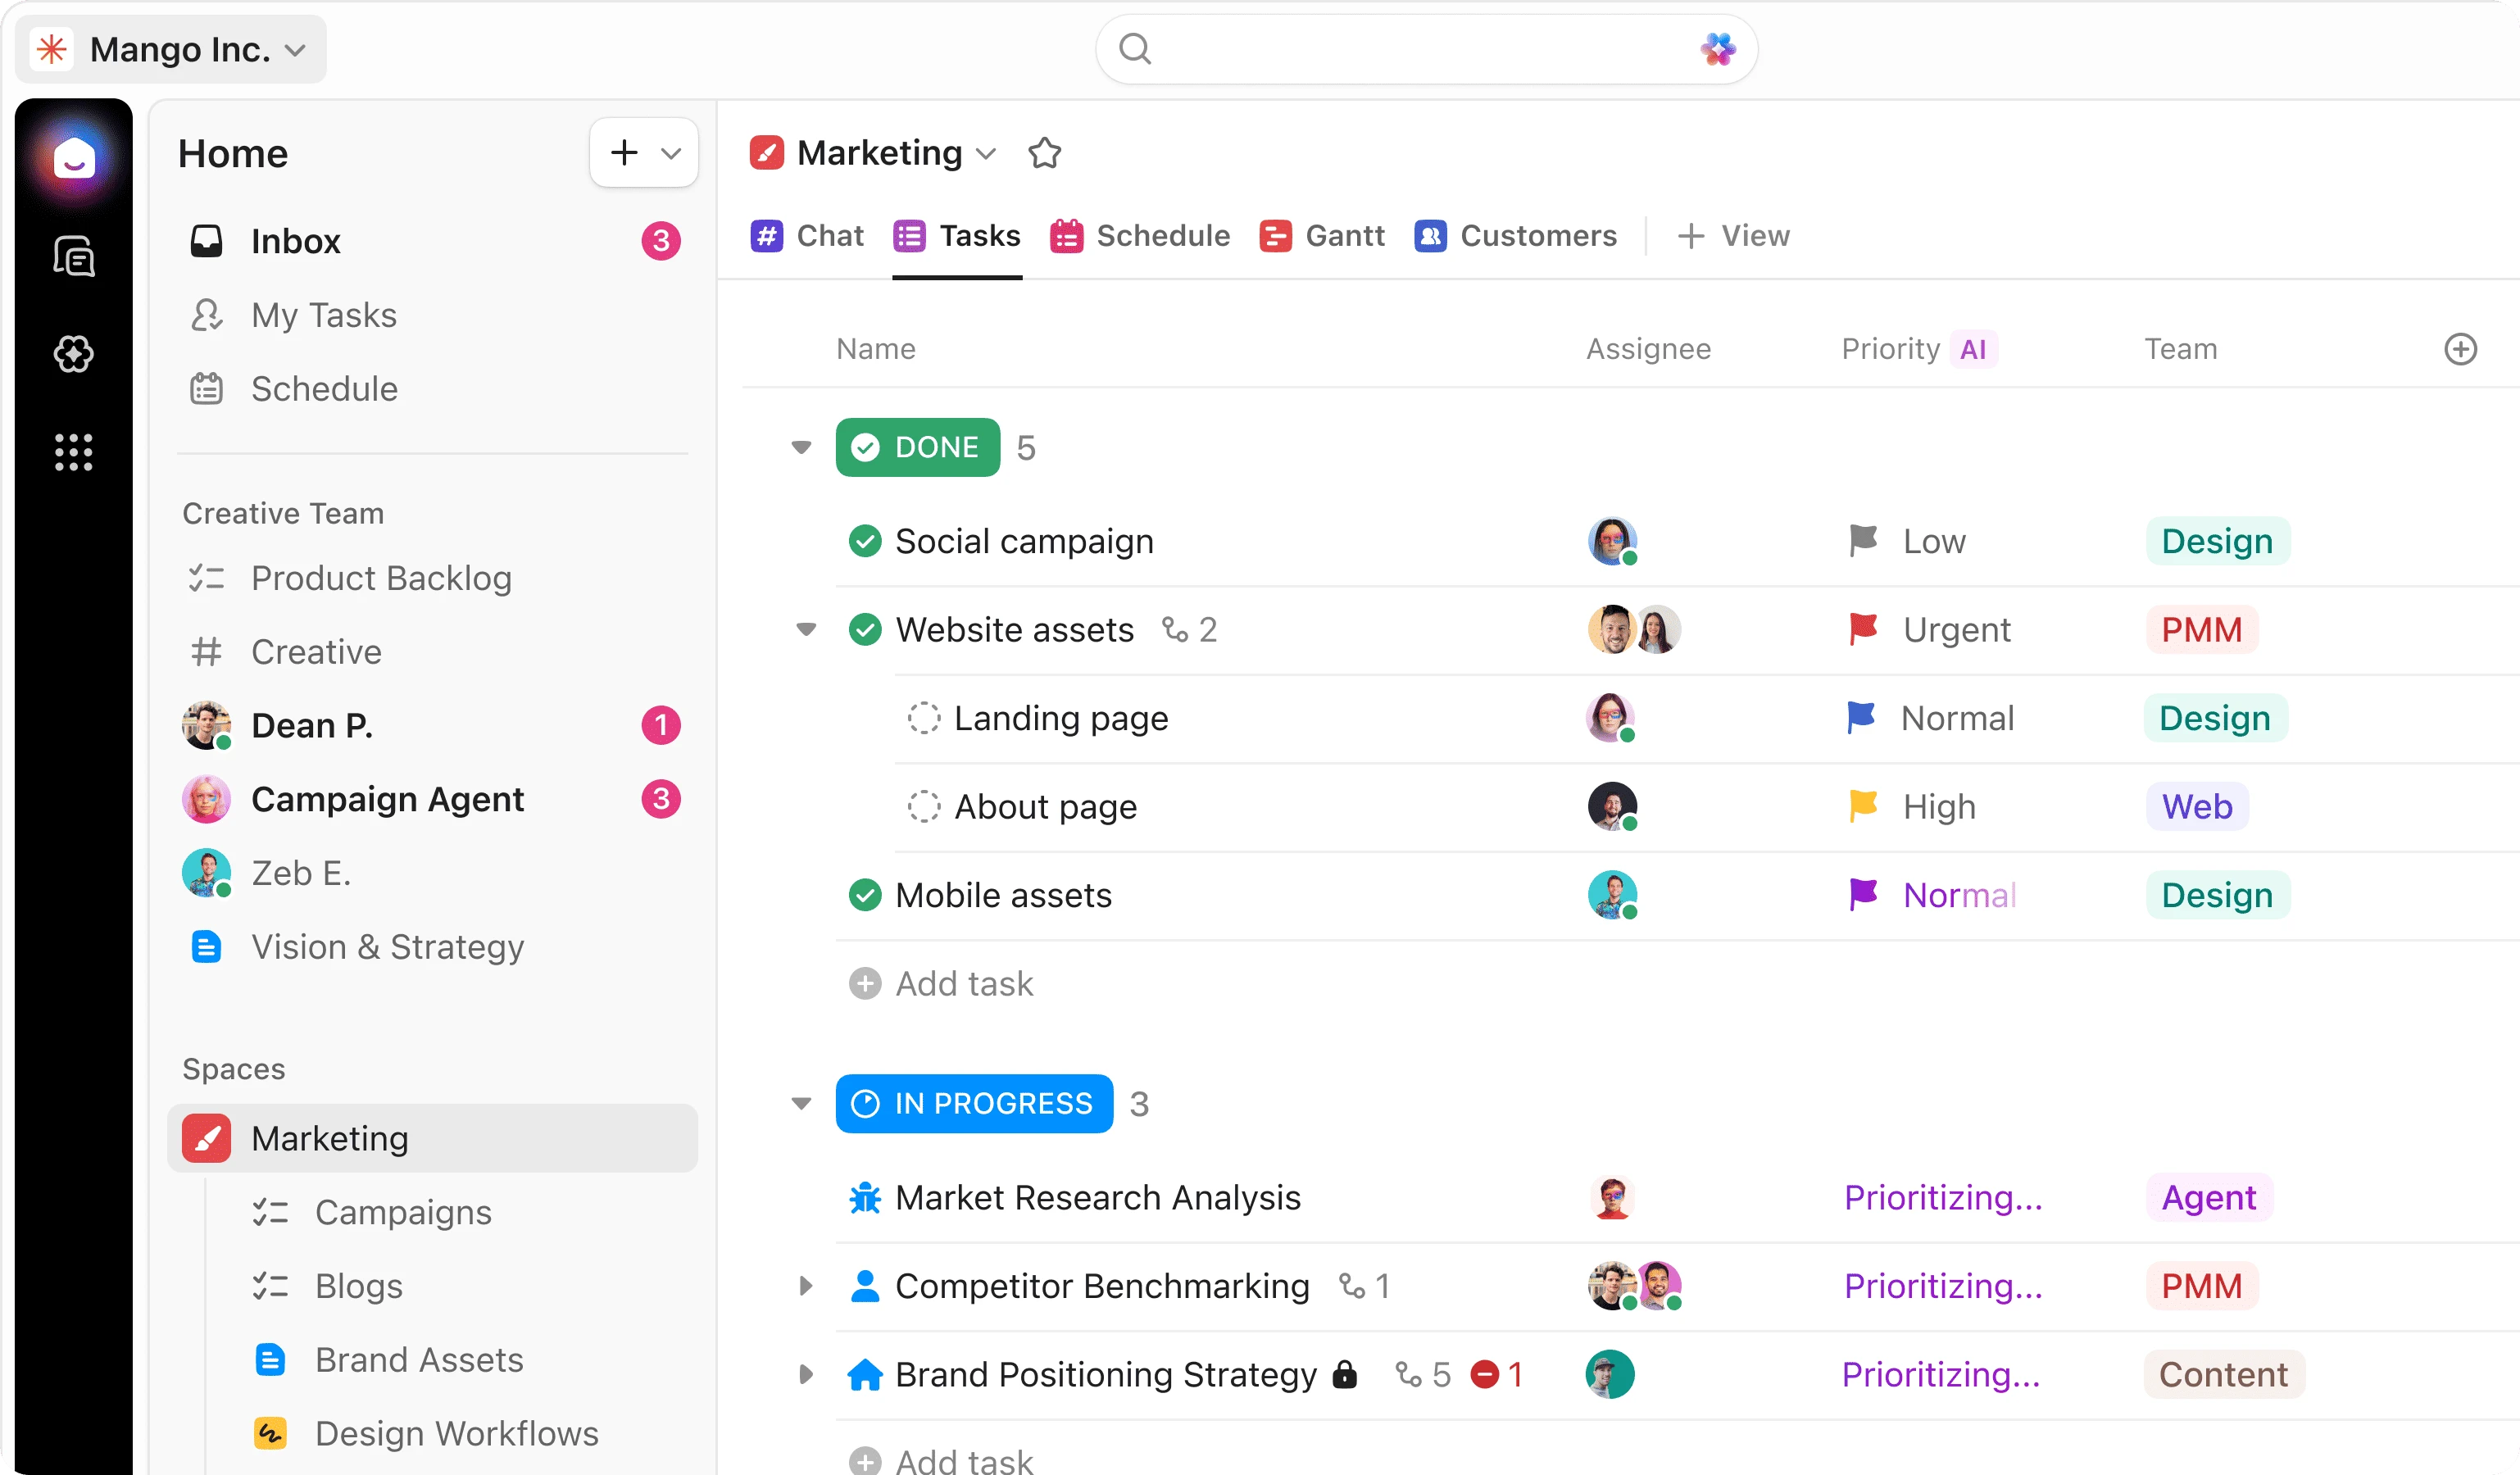Add a new view with + View

click(1733, 236)
